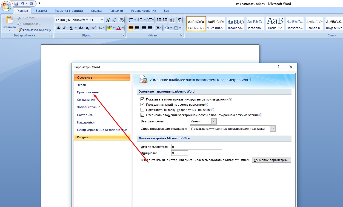This screenshot has width=343, height=207.
Task: Open the Шрифт dialog launcher
Action: tap(123, 35)
